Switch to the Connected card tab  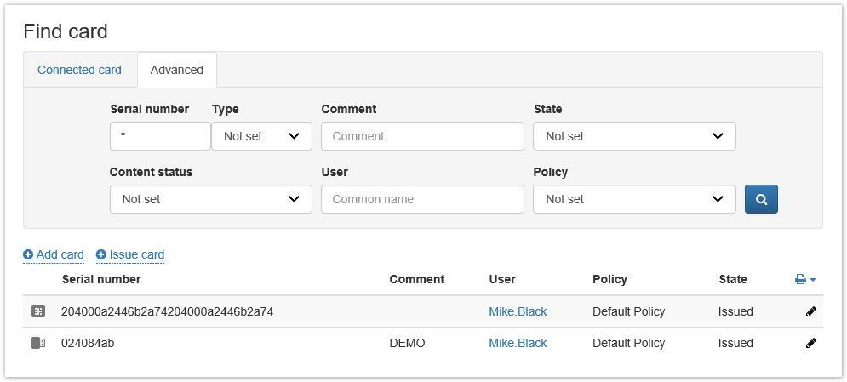coord(79,70)
